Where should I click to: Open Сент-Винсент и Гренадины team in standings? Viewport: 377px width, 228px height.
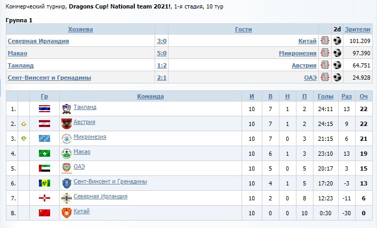coord(110,182)
